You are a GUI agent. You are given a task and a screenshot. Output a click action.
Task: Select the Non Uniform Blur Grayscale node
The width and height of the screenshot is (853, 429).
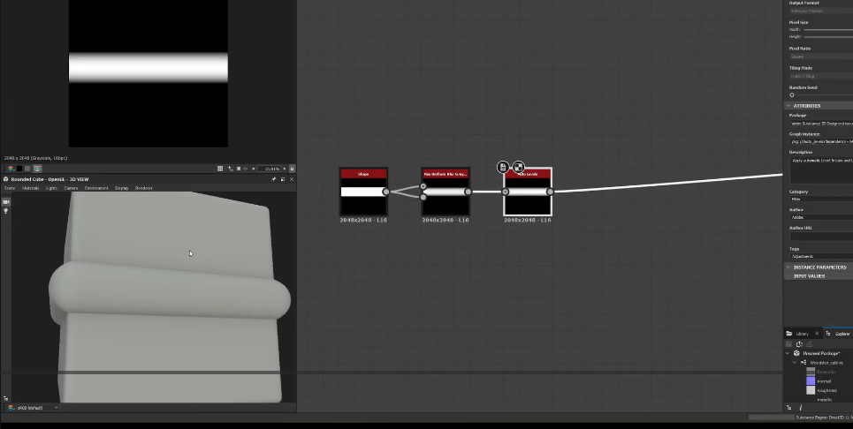pyautogui.click(x=445, y=192)
